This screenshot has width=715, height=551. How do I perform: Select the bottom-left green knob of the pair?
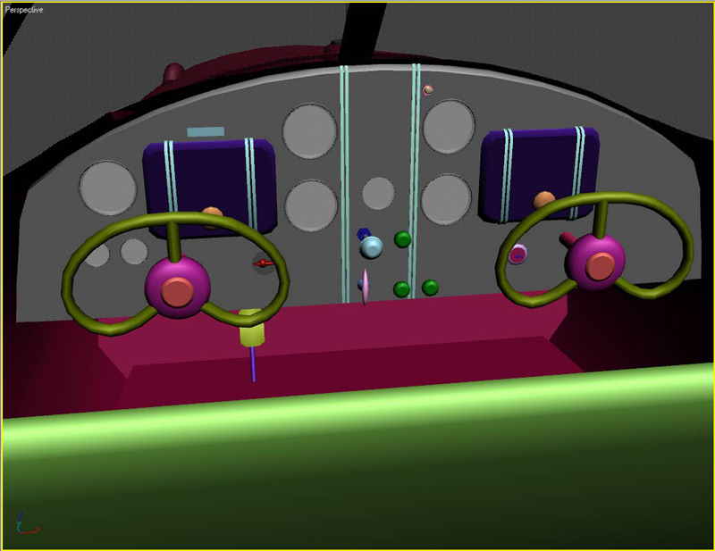(401, 289)
